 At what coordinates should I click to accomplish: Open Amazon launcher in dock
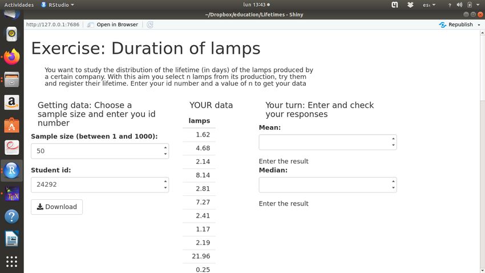(12, 102)
